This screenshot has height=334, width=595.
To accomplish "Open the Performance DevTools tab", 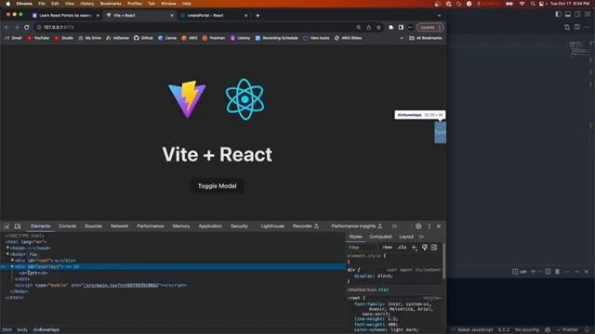I will [x=151, y=226].
